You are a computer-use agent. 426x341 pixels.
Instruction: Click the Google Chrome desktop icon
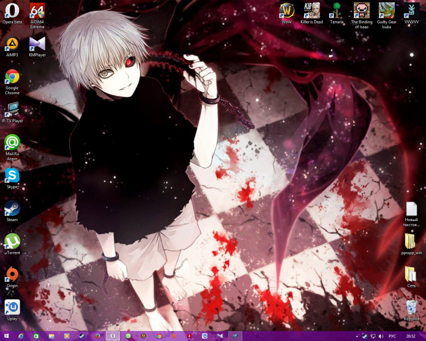point(12,82)
